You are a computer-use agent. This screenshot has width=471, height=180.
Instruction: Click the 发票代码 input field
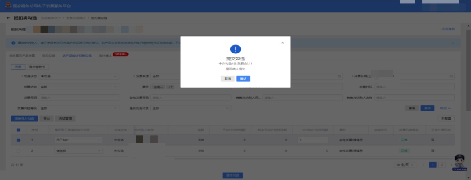click(x=415, y=87)
